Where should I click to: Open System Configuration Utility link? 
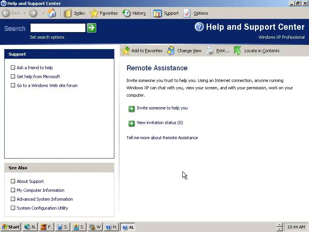point(42,208)
